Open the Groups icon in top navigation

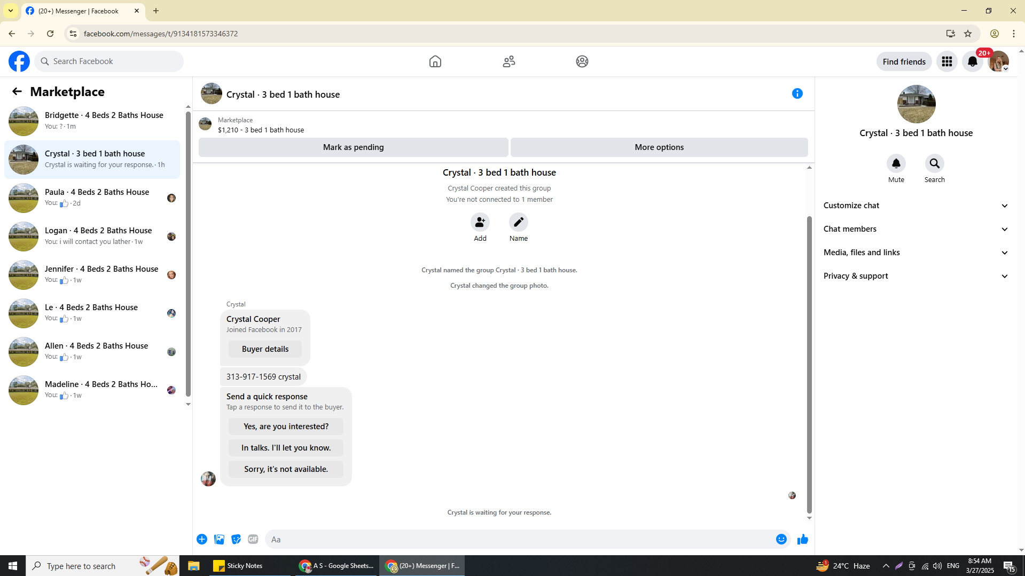pos(582,61)
